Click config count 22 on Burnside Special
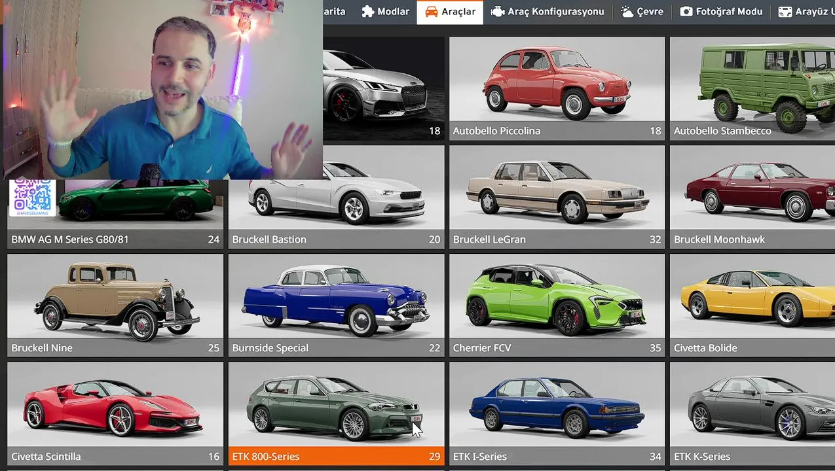The image size is (835, 471). point(434,348)
